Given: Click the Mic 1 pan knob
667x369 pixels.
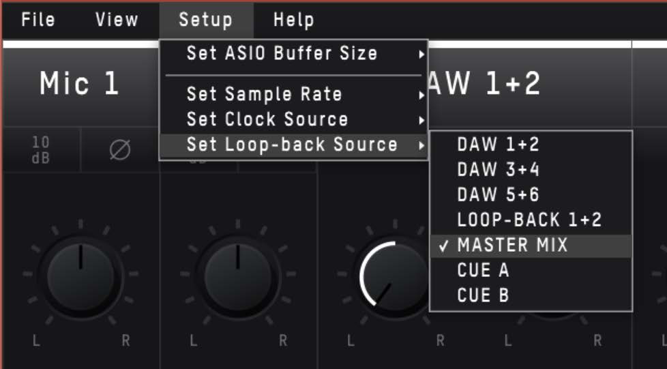Looking at the screenshot, I should [x=80, y=277].
